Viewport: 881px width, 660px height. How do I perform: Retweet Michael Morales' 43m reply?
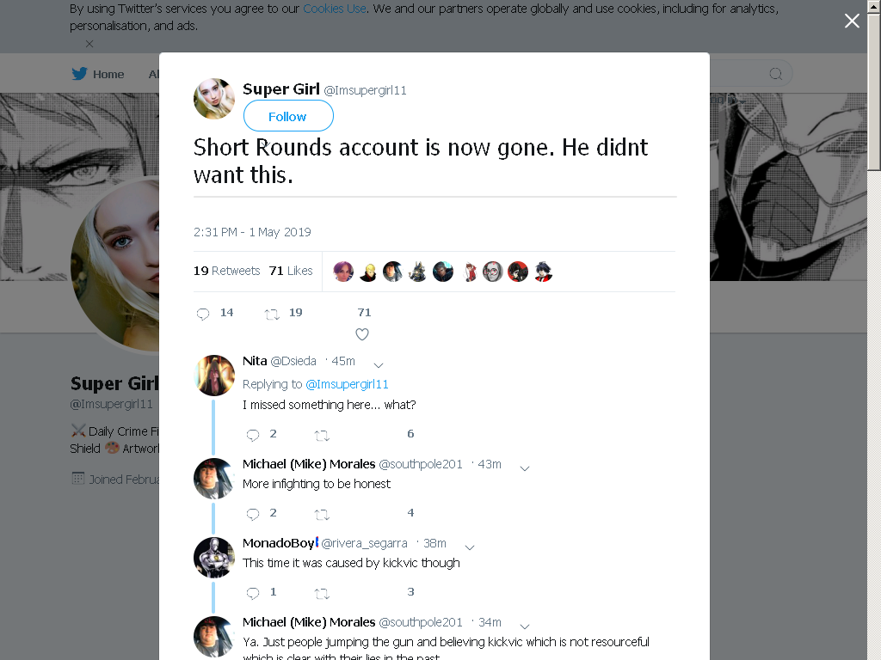click(x=322, y=514)
